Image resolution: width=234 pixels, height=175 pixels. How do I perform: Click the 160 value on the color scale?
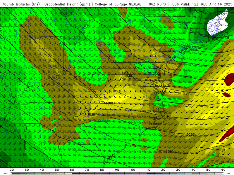[222, 170]
